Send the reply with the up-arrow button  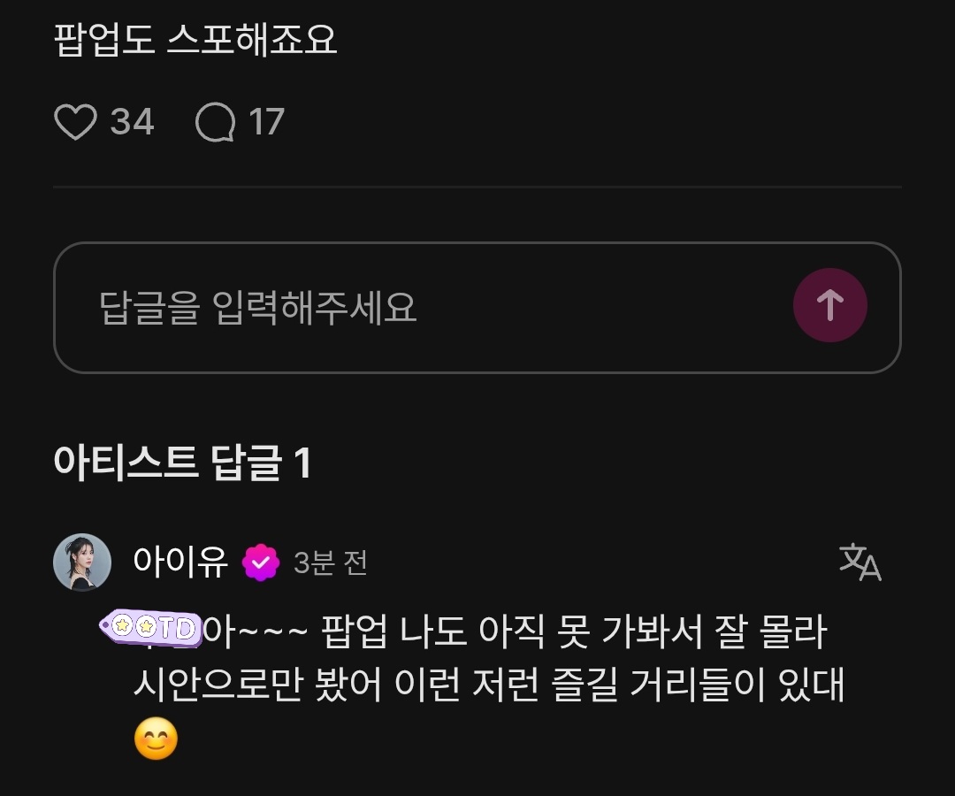pyautogui.click(x=829, y=305)
